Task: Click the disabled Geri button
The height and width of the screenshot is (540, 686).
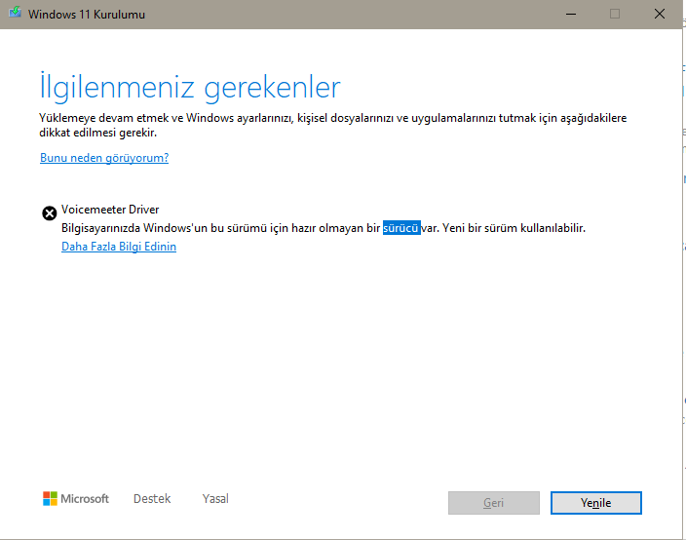Action: coord(493,503)
